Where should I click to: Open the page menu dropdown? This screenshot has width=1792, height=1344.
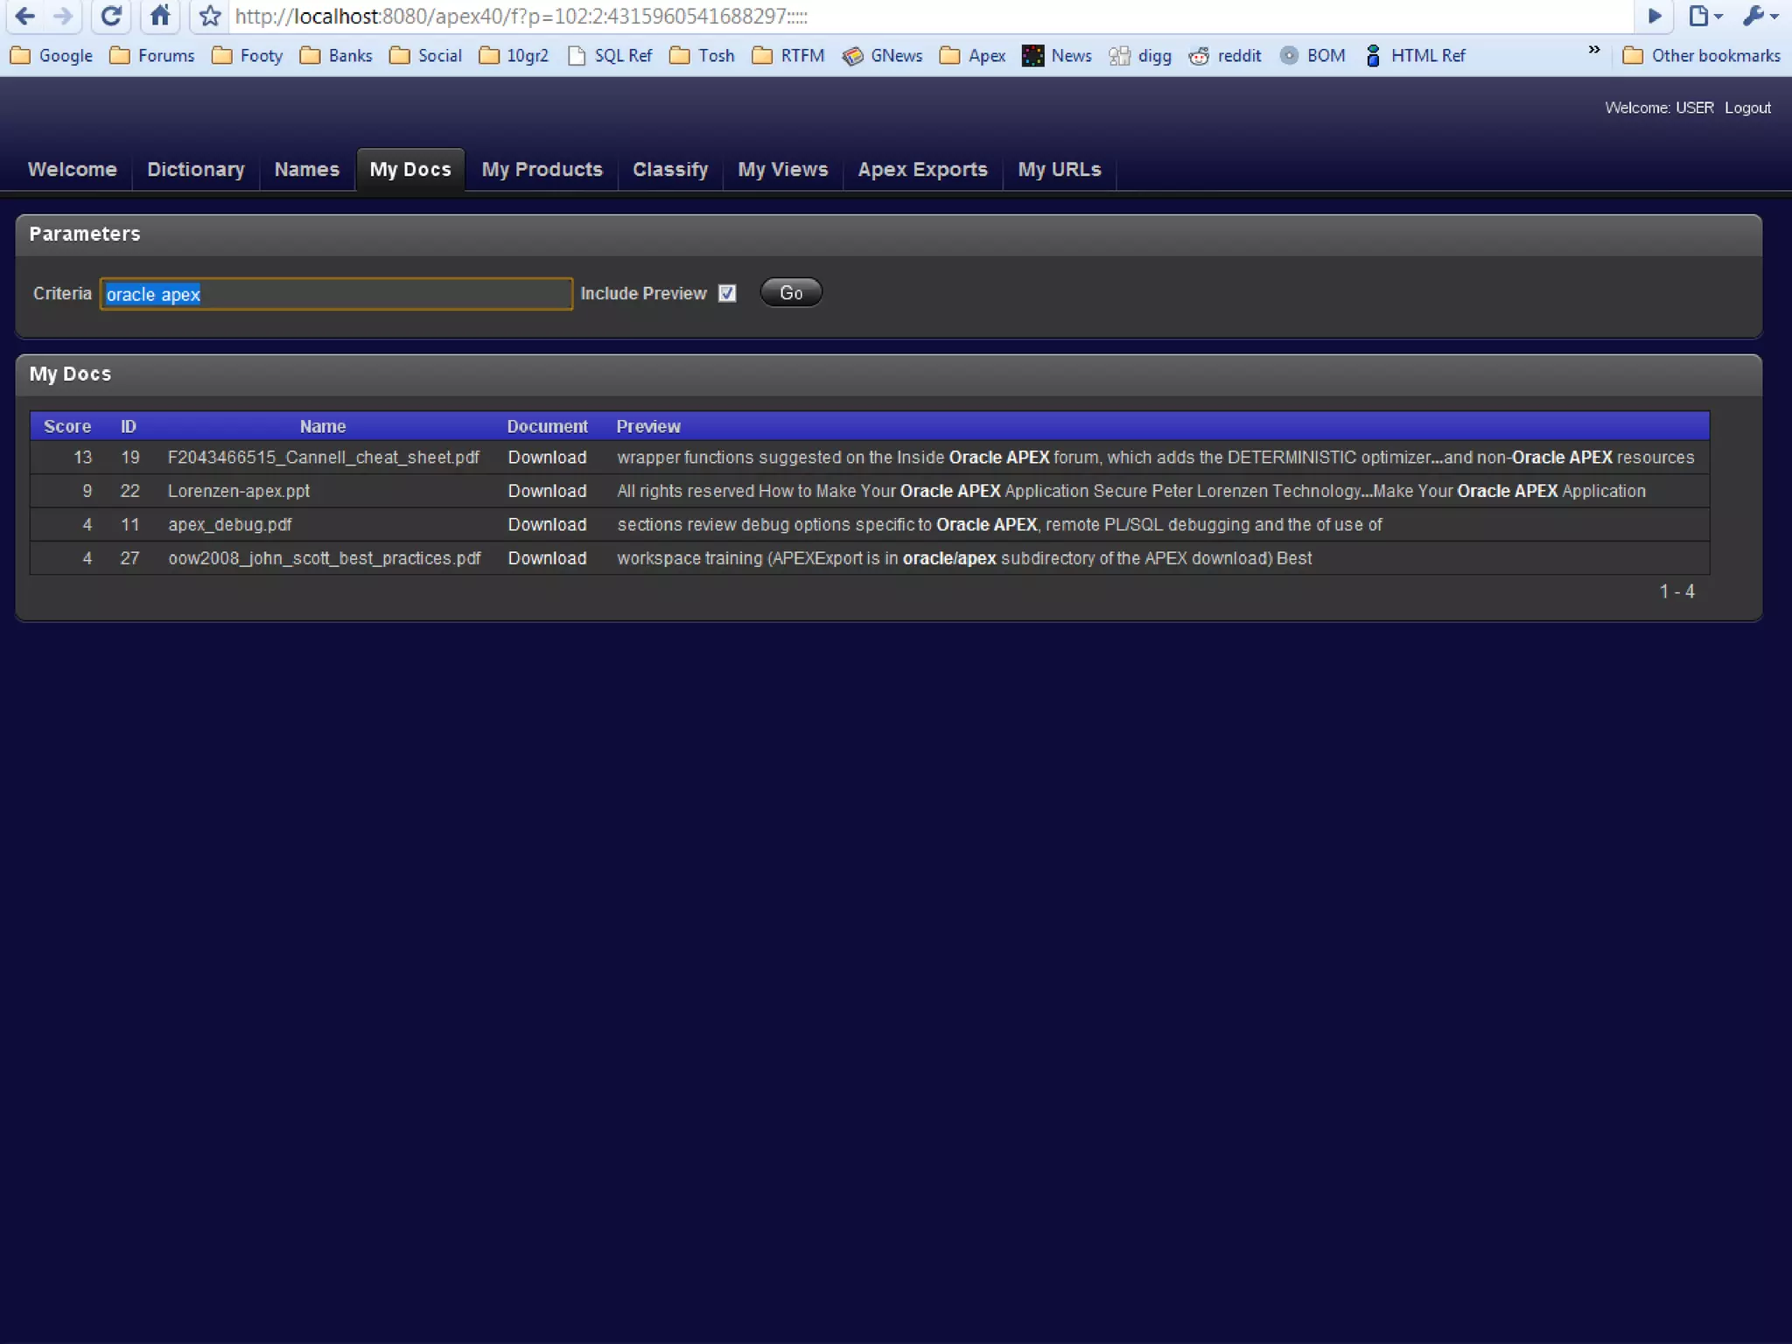1704,16
